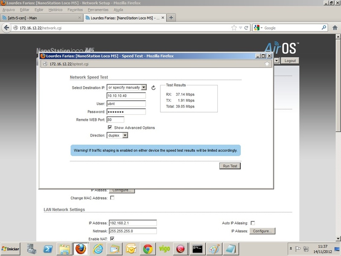Click the LAN IP Address field 192.168.2.1

pyautogui.click(x=133, y=223)
